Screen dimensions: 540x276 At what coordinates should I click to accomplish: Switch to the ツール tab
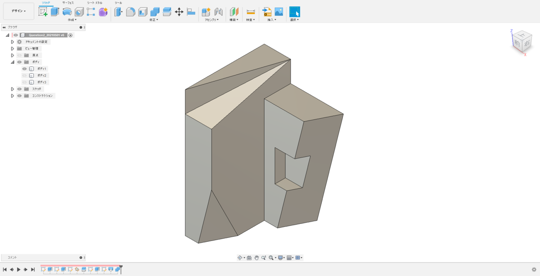click(118, 3)
